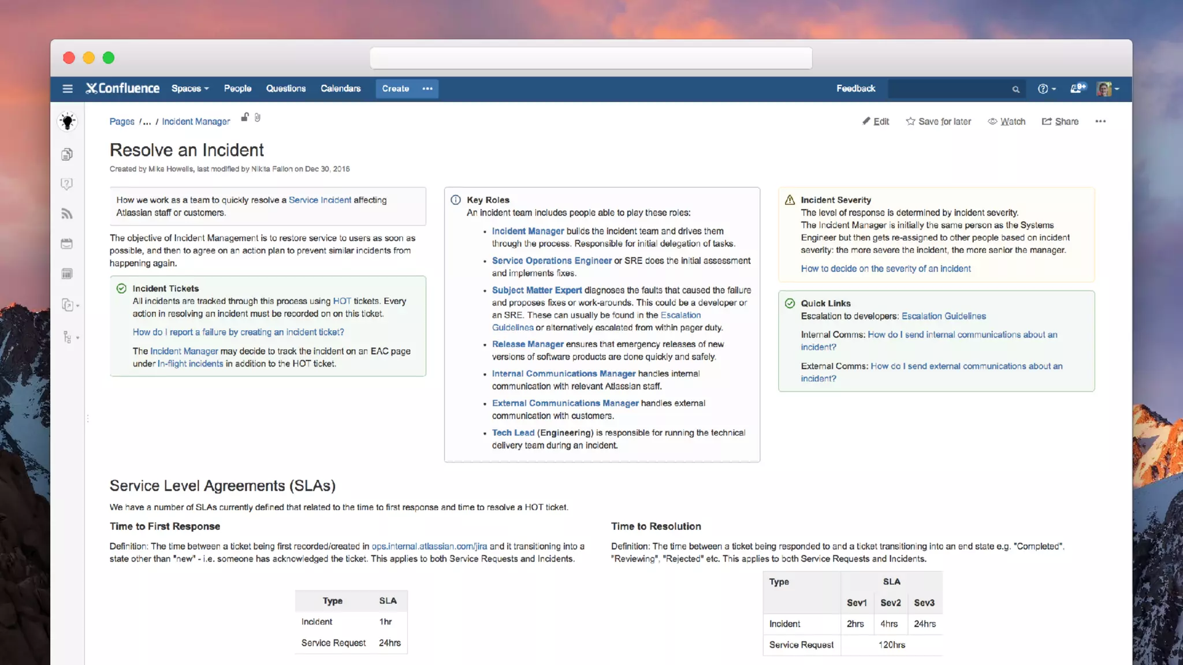Open the Blog RSS feed sidebar icon

click(x=67, y=214)
